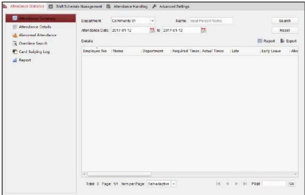
Task: Sort by the Late column
Action: [245, 51]
